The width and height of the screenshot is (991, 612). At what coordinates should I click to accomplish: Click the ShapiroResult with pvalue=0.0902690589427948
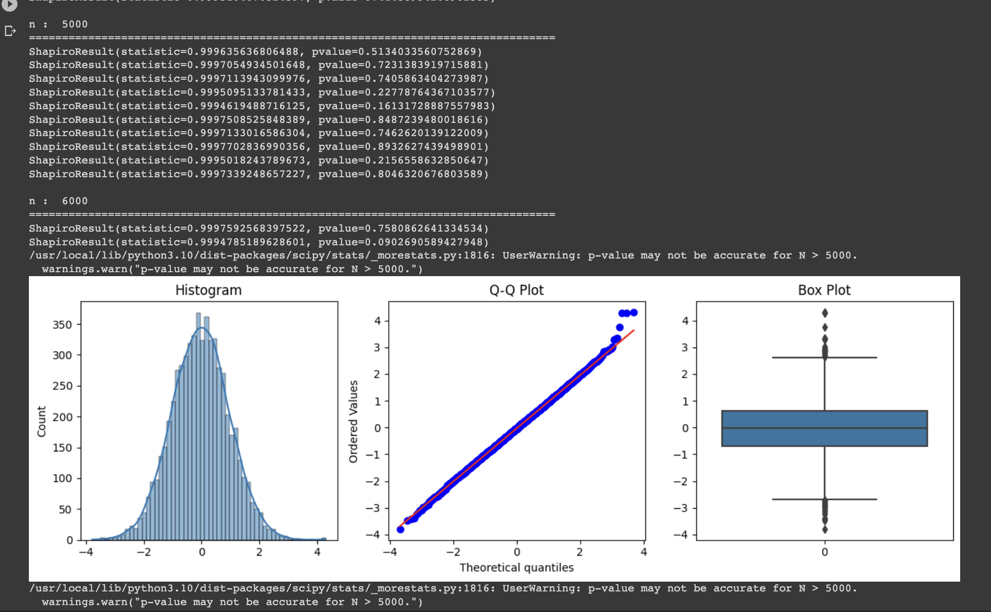[x=259, y=242]
